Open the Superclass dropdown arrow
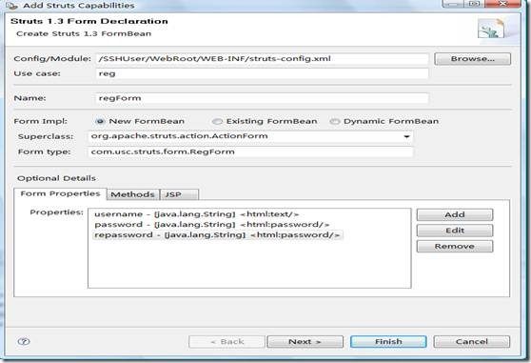 406,136
